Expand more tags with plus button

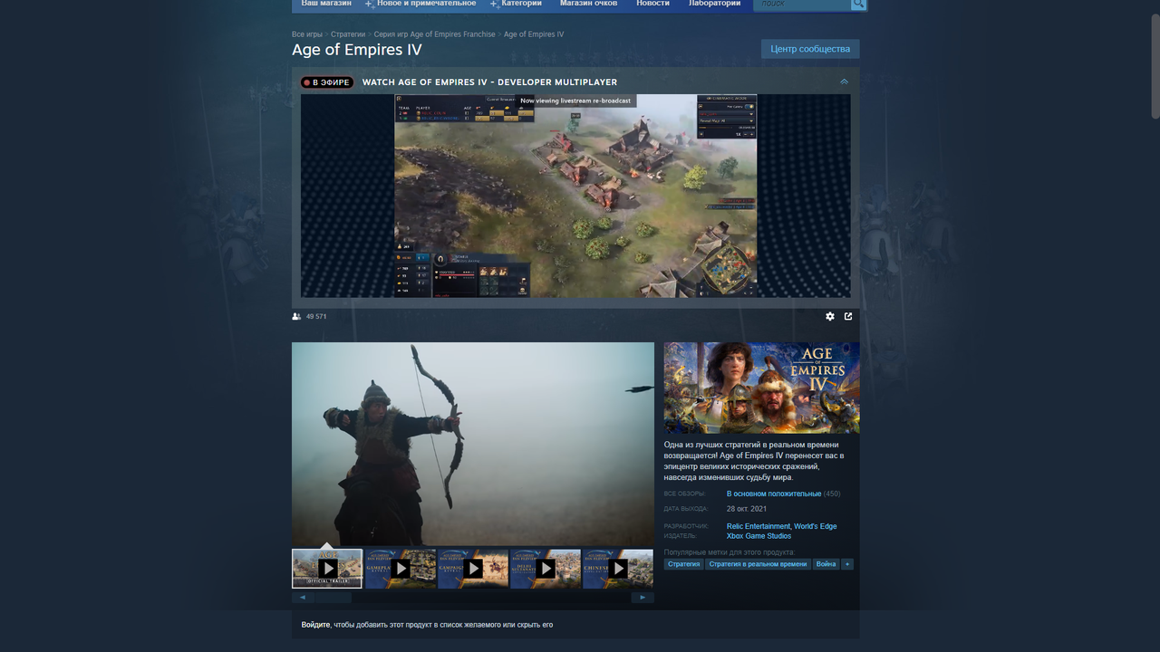847,564
